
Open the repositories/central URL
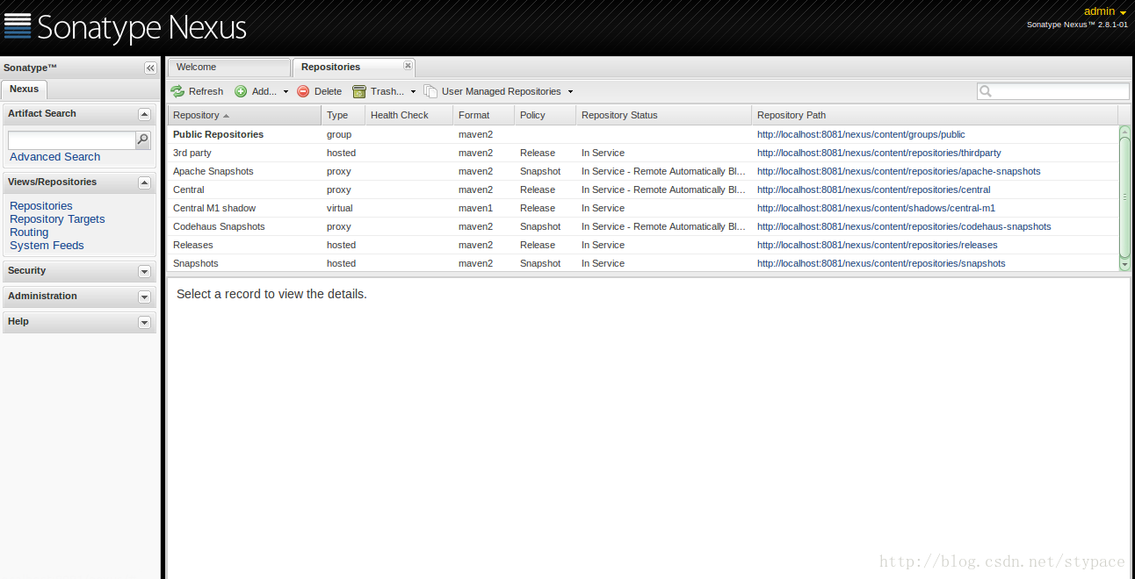point(873,190)
